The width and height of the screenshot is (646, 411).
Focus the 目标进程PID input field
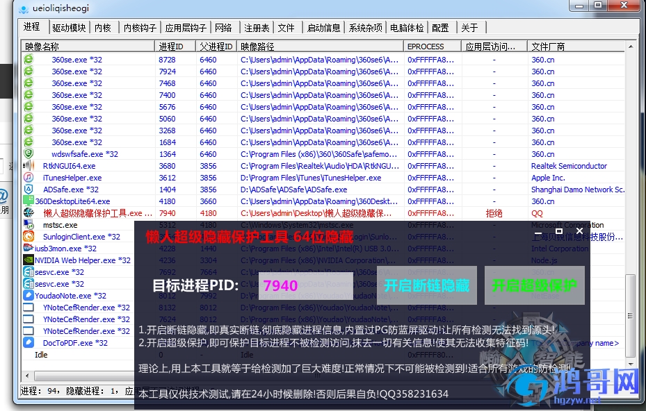click(x=306, y=285)
